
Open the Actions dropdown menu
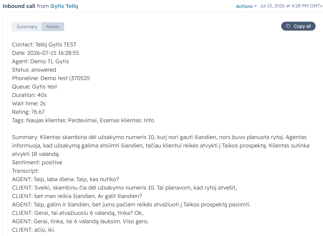pyautogui.click(x=246, y=6)
